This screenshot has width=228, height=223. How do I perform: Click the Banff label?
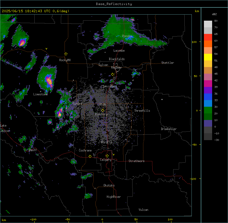(33, 150)
